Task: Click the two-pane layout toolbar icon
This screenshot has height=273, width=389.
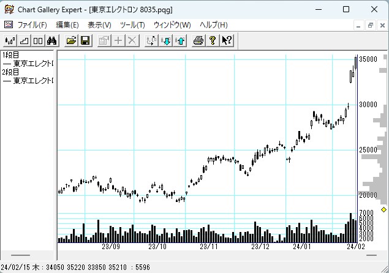Action: click(x=38, y=41)
